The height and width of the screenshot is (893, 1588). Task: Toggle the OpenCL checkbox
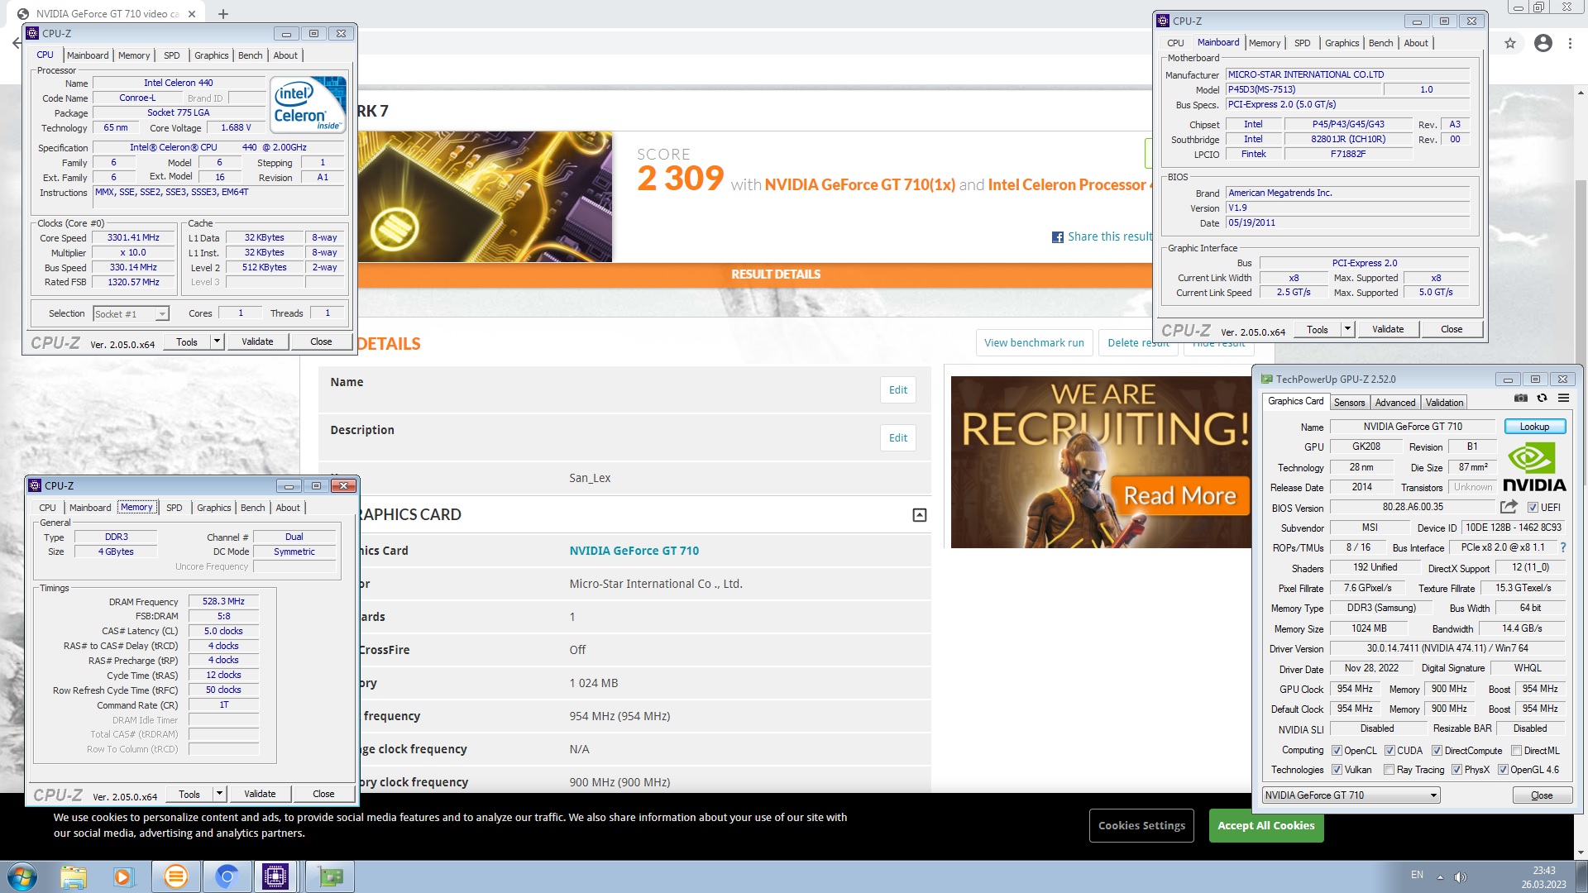[1337, 751]
